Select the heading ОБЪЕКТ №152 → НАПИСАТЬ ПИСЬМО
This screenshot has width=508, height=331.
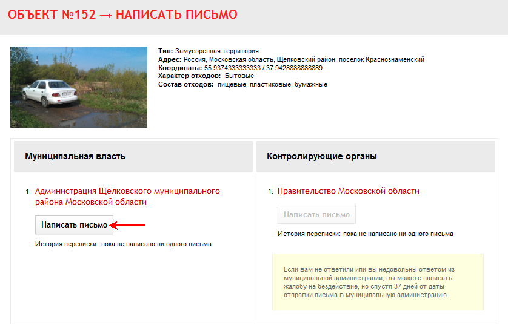[122, 15]
